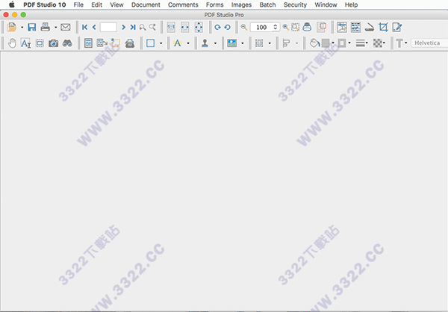Select the text highlight tool
This screenshot has height=312, width=448.
178,43
